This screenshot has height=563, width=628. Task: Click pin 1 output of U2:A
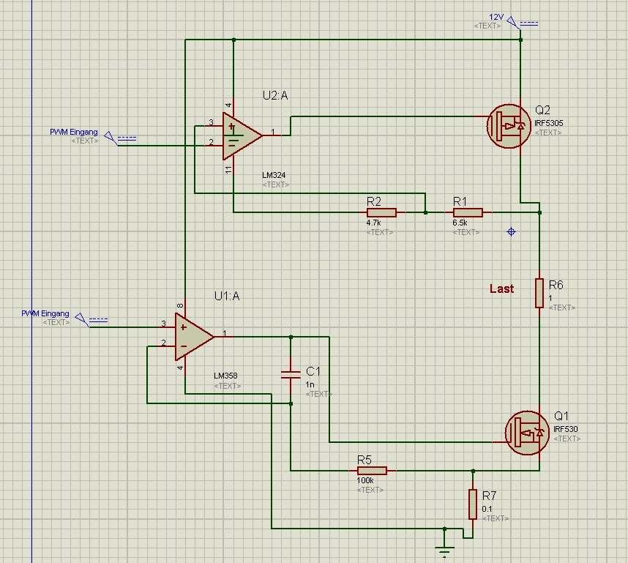272,135
